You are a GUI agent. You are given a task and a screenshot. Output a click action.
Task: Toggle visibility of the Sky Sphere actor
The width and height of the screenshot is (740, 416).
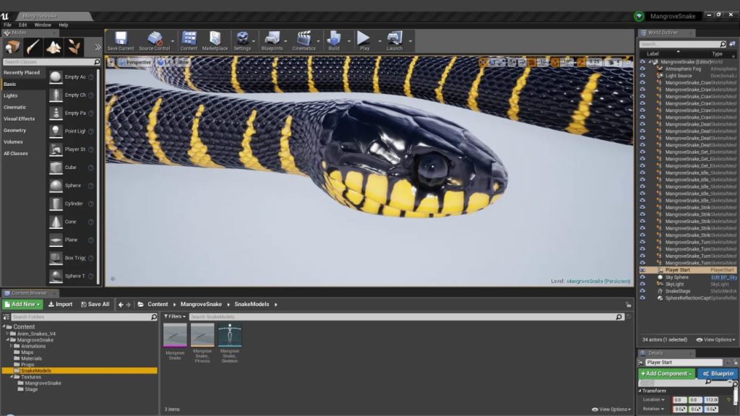642,277
